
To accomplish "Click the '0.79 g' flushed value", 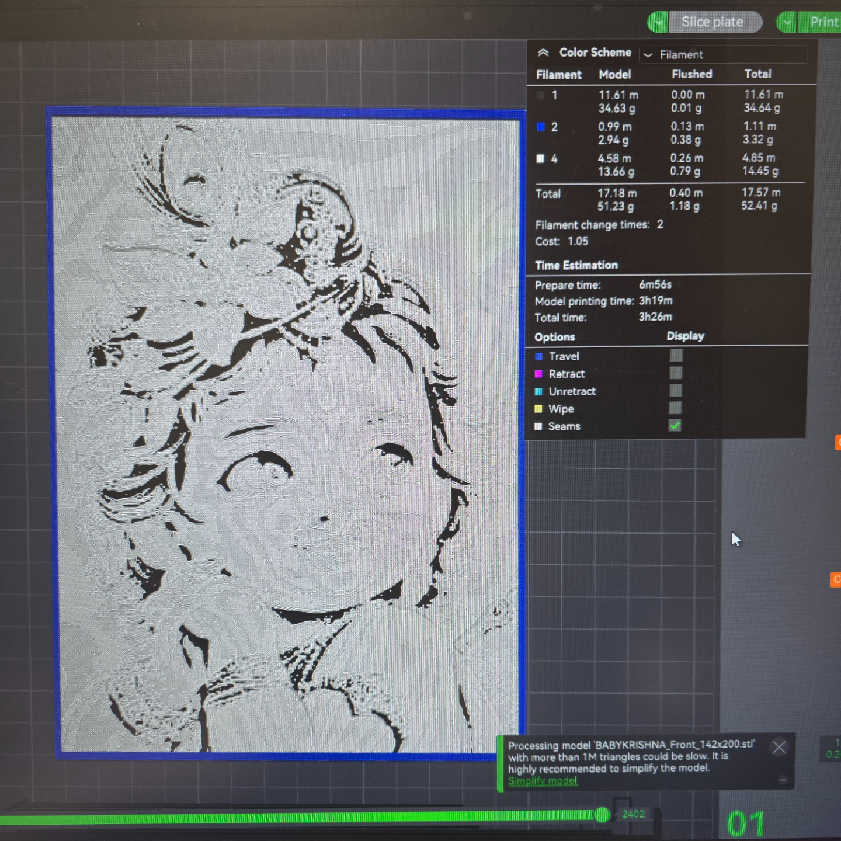I will [685, 171].
